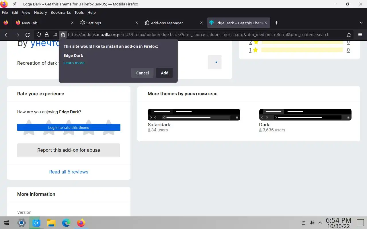Viewport: 367px width, 229px height.
Task: Click Report this add-on for abuse
Action: coord(69,150)
